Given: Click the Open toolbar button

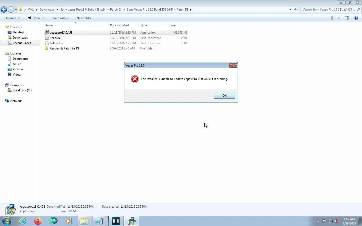Looking at the screenshot, I should point(34,18).
